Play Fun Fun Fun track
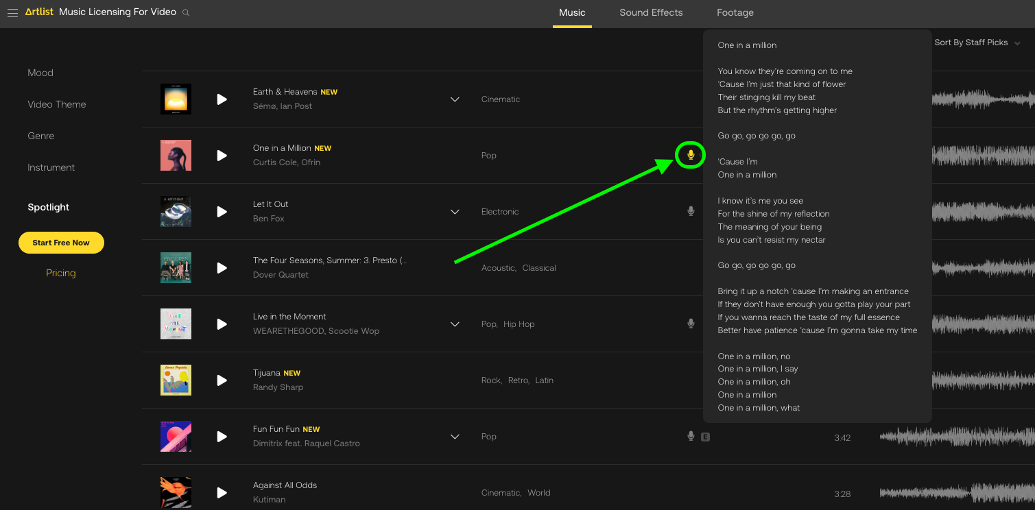 (222, 437)
